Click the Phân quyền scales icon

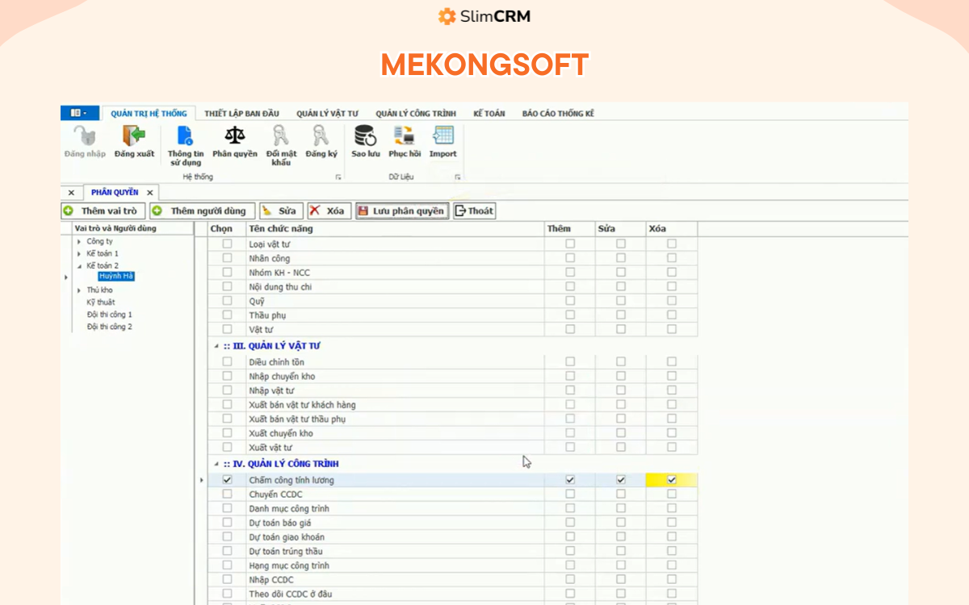235,136
